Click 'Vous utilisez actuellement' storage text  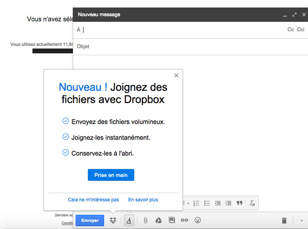pyautogui.click(x=42, y=44)
